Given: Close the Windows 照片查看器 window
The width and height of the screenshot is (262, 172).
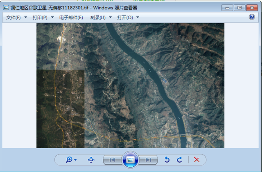Looking at the screenshot, I should [252, 8].
